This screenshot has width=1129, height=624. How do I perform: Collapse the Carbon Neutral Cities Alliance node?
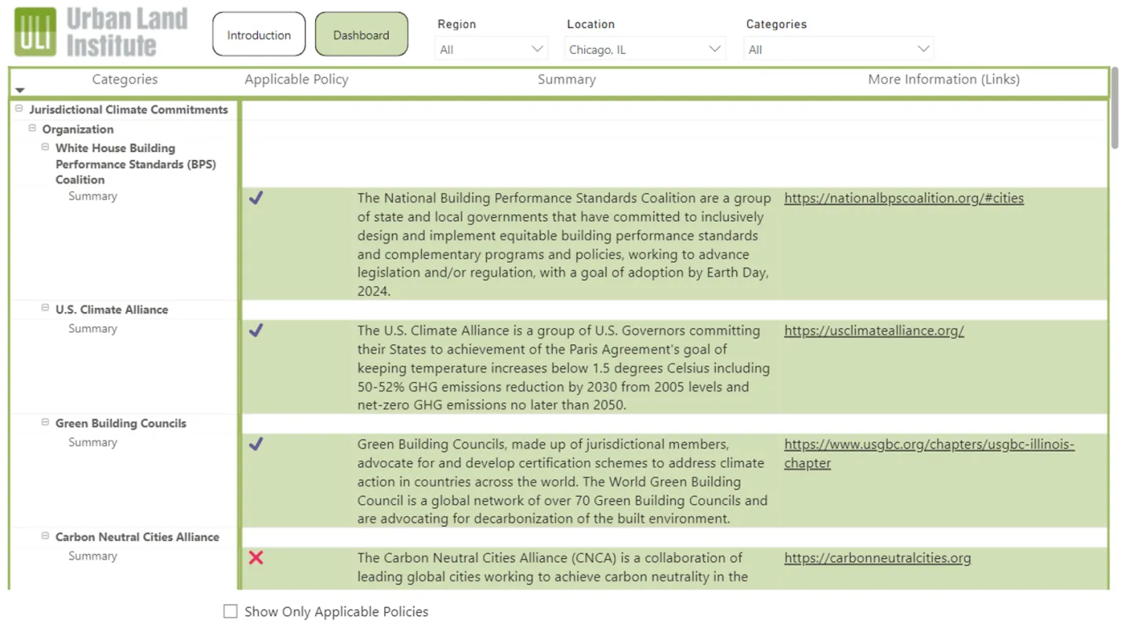45,536
